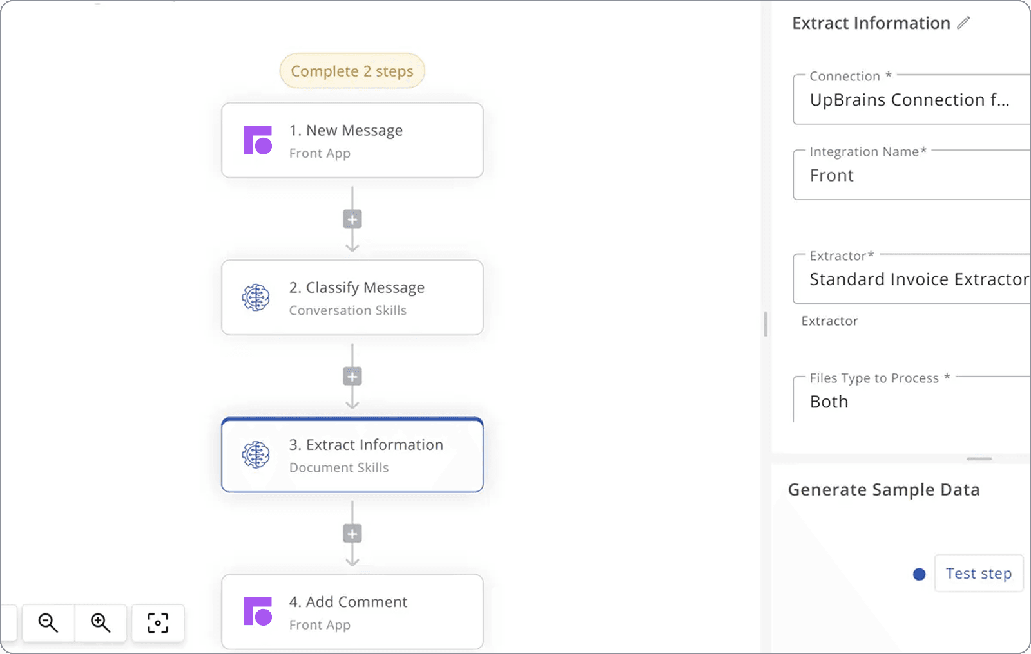
Task: Select the 2. Classify Message step card
Action: (352, 297)
